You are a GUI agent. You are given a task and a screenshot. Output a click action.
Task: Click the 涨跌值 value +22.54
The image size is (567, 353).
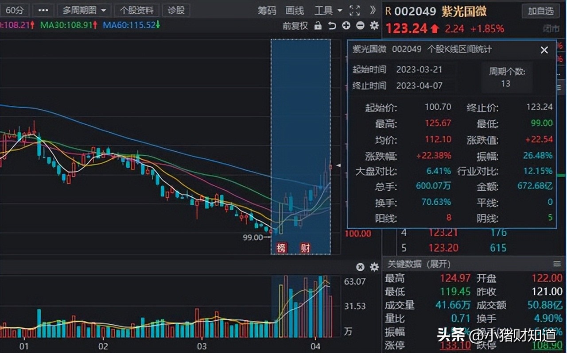[538, 139]
